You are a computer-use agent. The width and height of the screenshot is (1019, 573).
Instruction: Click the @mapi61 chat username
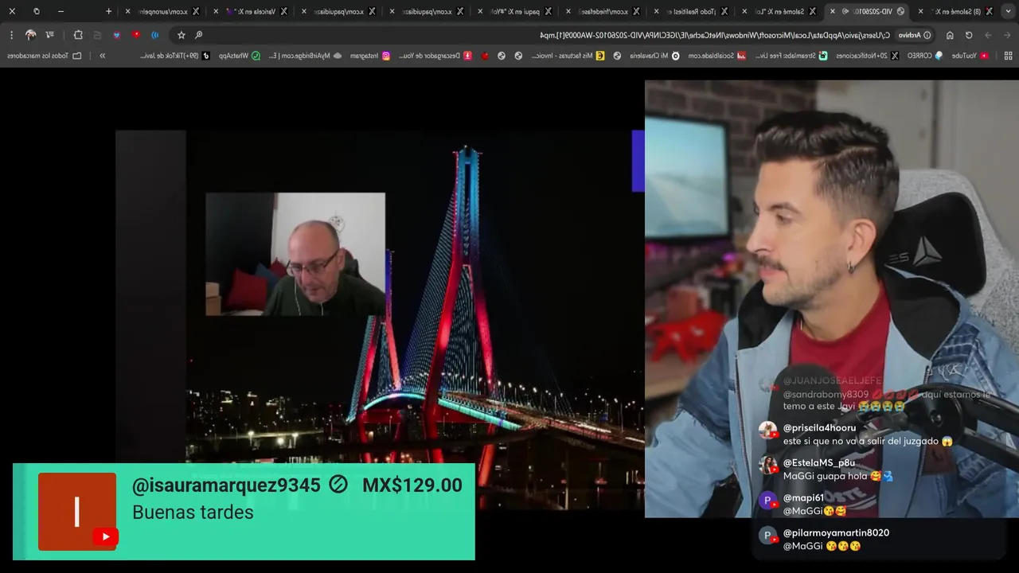(803, 498)
